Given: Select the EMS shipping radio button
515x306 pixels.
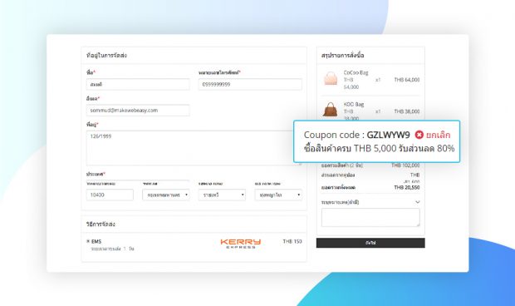Looking at the screenshot, I should tap(88, 241).
